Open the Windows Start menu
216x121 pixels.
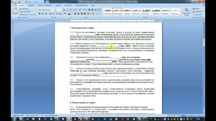click(14, 119)
